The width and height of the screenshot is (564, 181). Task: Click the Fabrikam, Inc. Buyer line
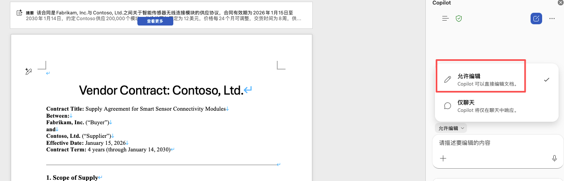(x=78, y=123)
